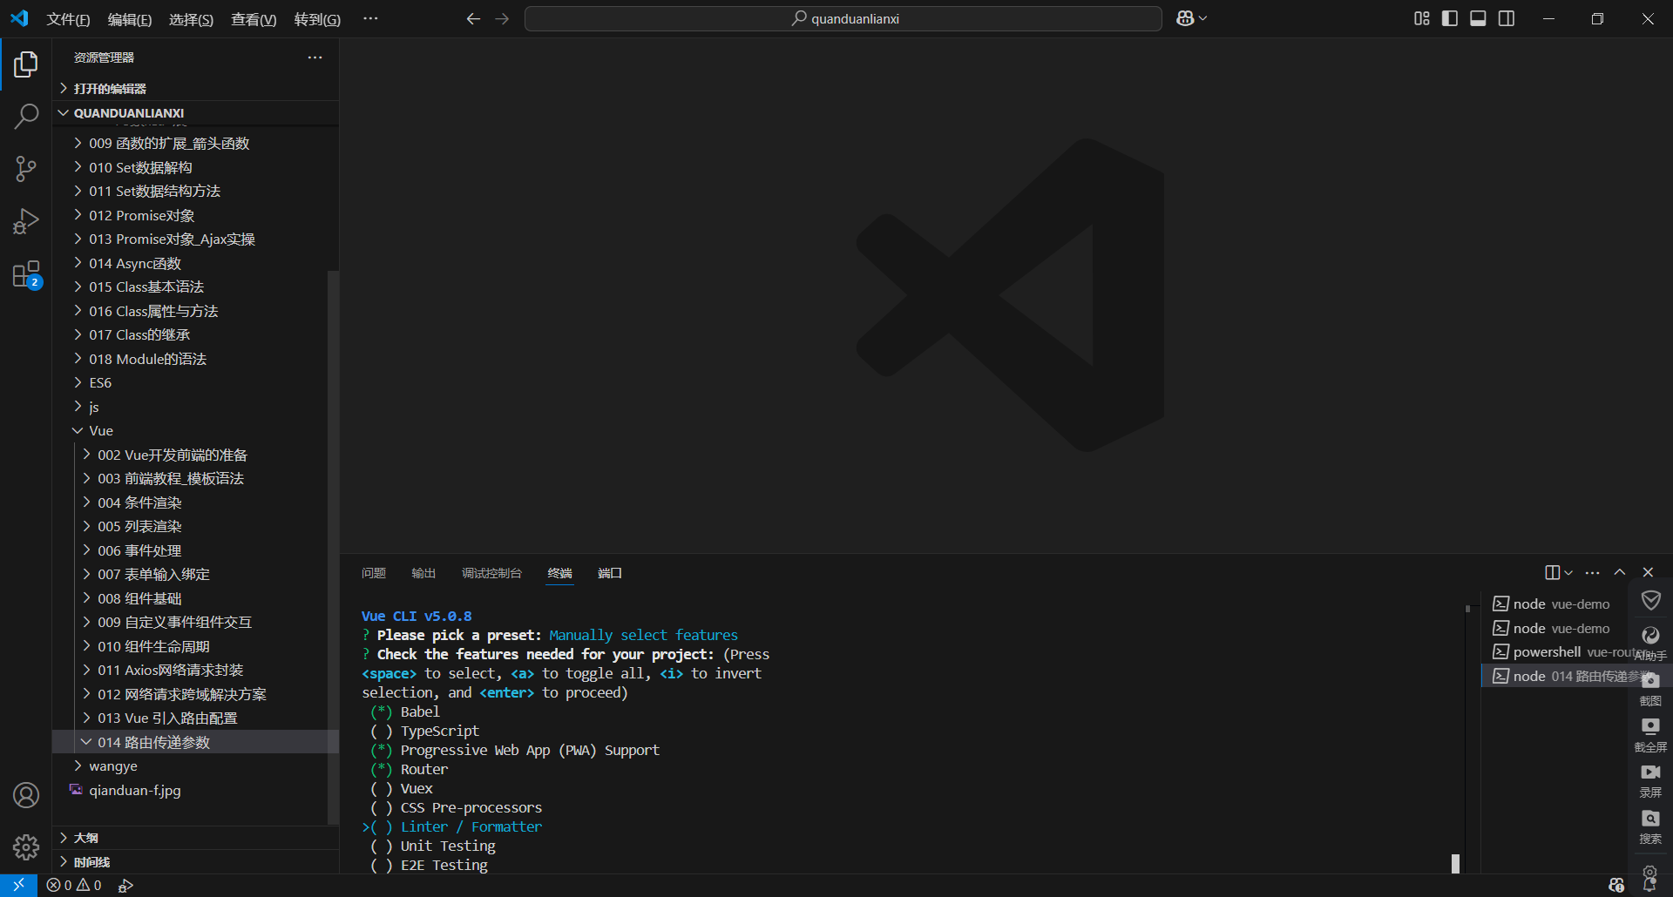Toggle the Progressive Web App option
The image size is (1673, 897).
tap(514, 750)
